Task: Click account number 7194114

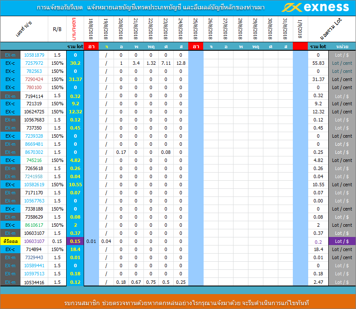Action: (x=34, y=96)
